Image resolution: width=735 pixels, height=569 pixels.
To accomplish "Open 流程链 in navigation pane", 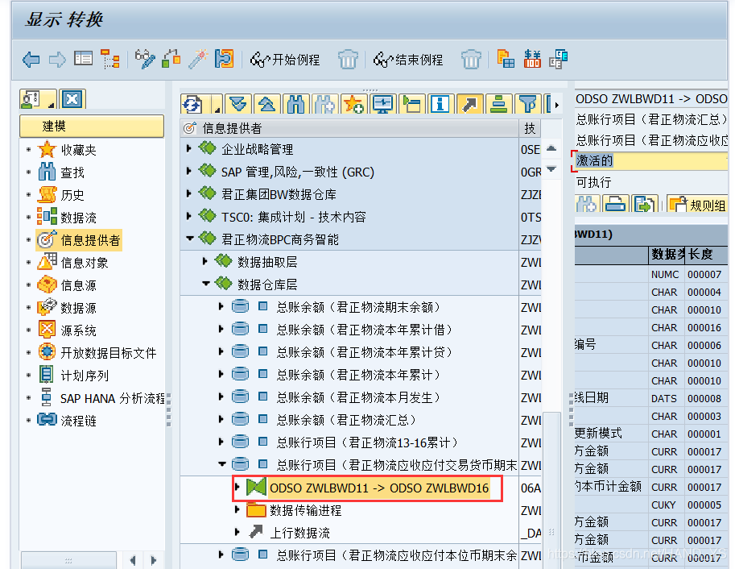I will (78, 420).
